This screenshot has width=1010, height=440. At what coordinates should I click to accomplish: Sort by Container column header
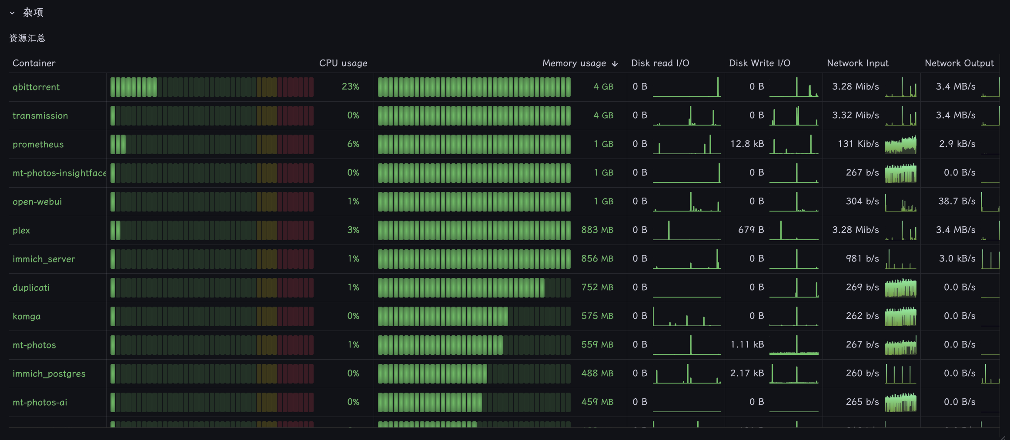tap(34, 63)
